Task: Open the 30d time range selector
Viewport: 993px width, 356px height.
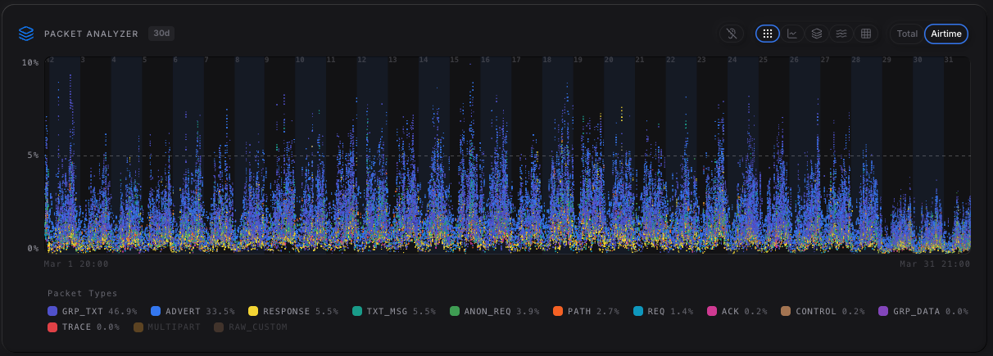Action: [161, 34]
